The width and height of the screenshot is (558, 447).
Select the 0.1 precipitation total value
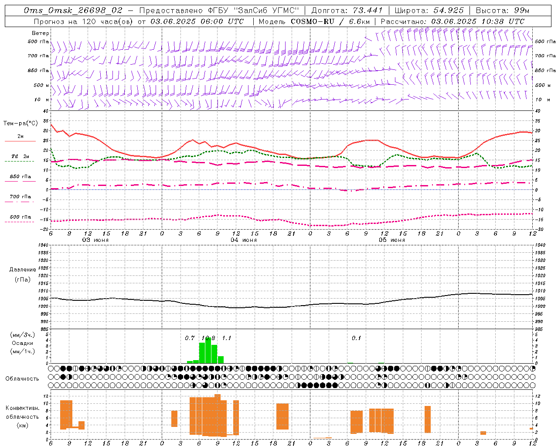[x=357, y=338]
